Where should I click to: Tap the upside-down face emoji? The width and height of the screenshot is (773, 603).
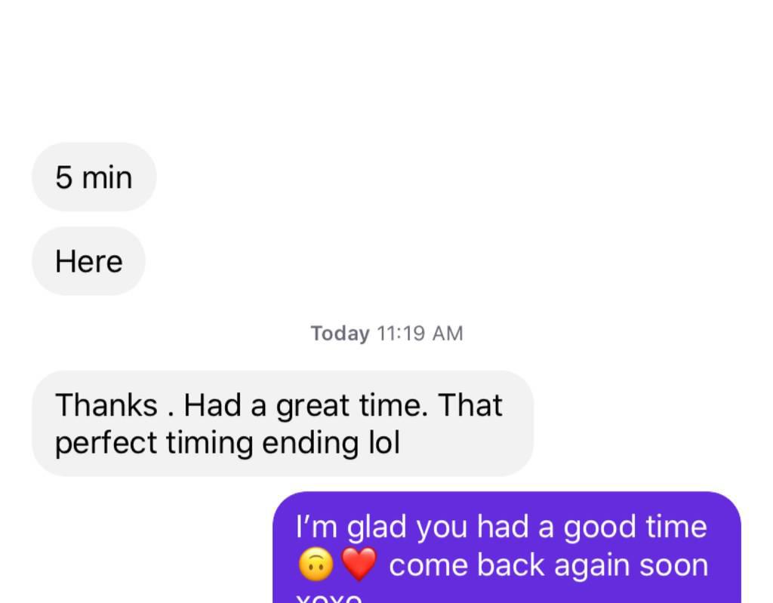(x=316, y=564)
